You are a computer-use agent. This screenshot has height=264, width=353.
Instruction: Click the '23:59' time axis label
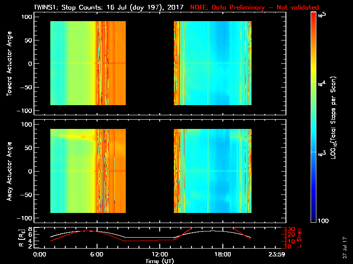(277, 255)
